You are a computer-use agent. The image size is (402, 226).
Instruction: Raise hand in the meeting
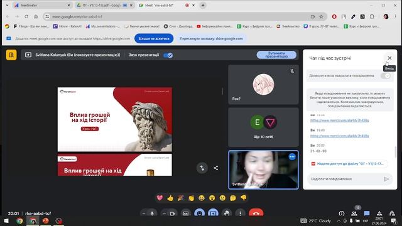click(227, 213)
